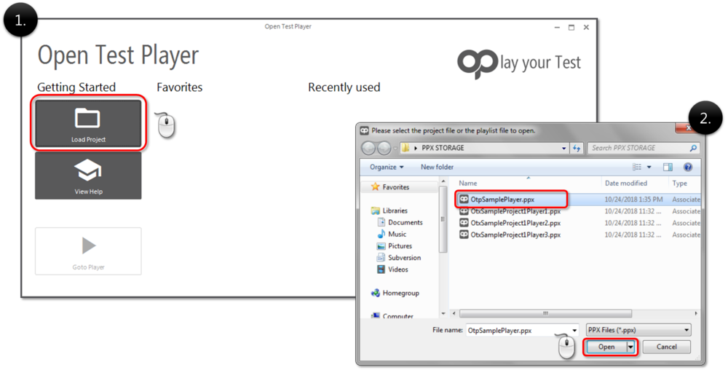Open the PPX Files filter dropdown
This screenshot has height=370, width=728.
[638, 330]
